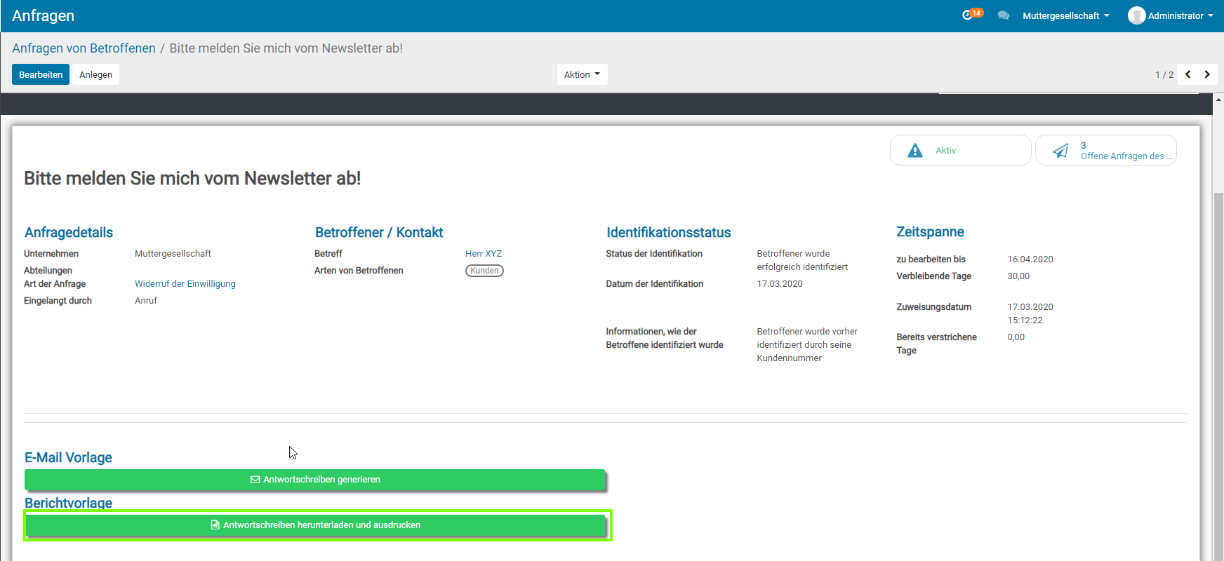1224x561 pixels.
Task: Click the Bearbeiten button
Action: (x=41, y=74)
